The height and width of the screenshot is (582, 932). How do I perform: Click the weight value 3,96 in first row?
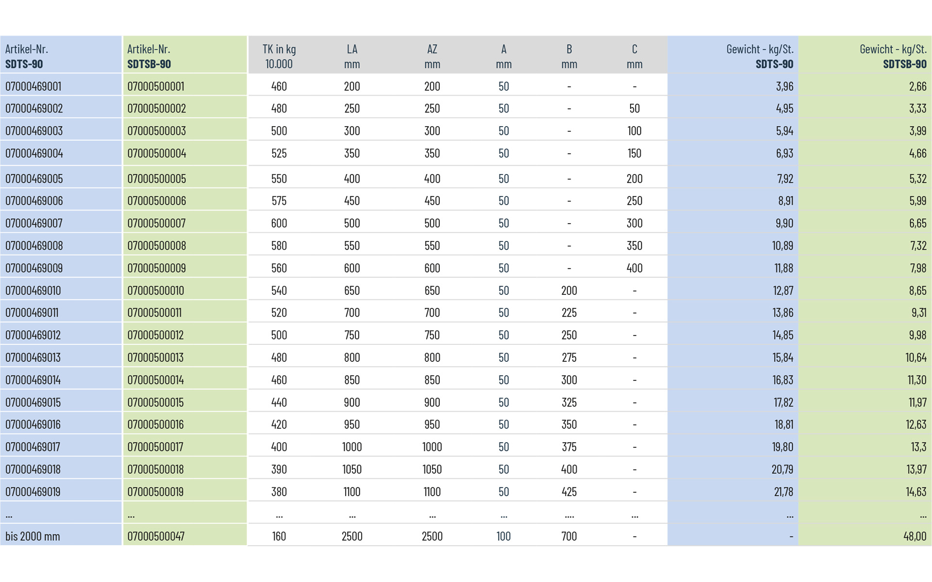coord(784,86)
